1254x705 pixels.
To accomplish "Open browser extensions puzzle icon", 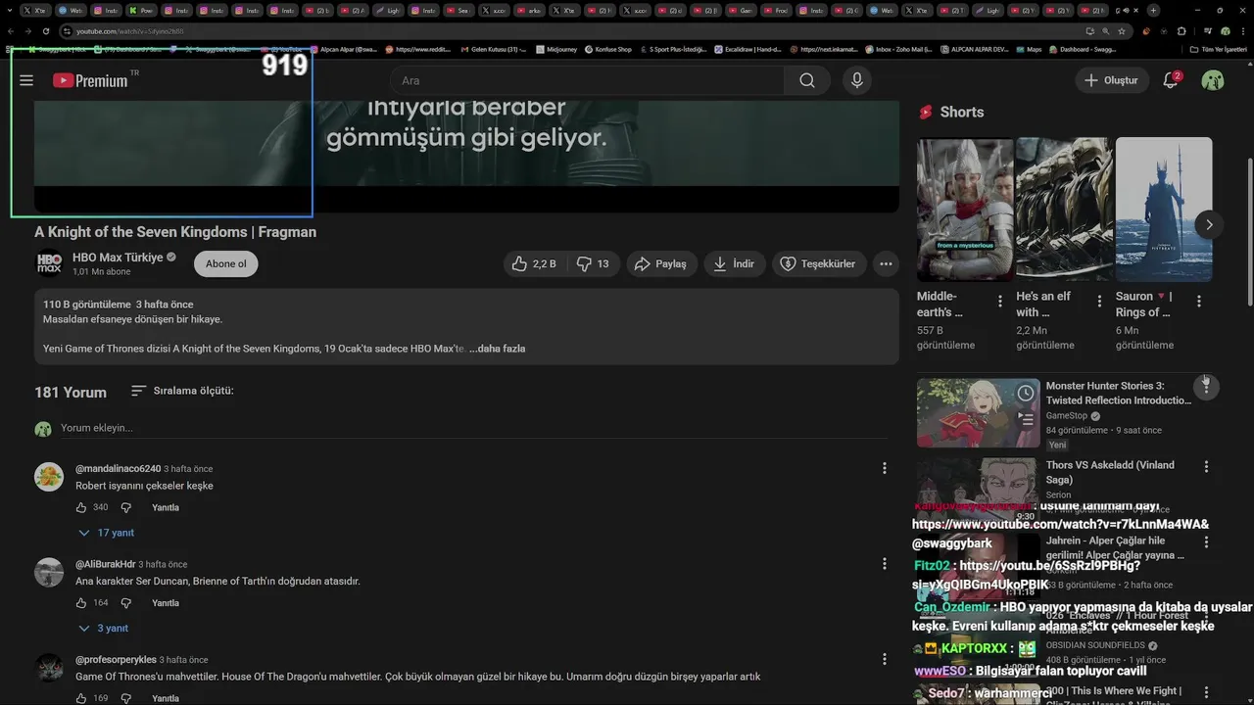I will click(x=1181, y=31).
